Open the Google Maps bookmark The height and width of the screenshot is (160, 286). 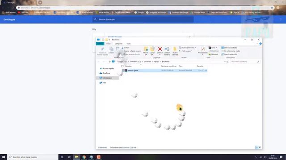pyautogui.click(x=198, y=12)
